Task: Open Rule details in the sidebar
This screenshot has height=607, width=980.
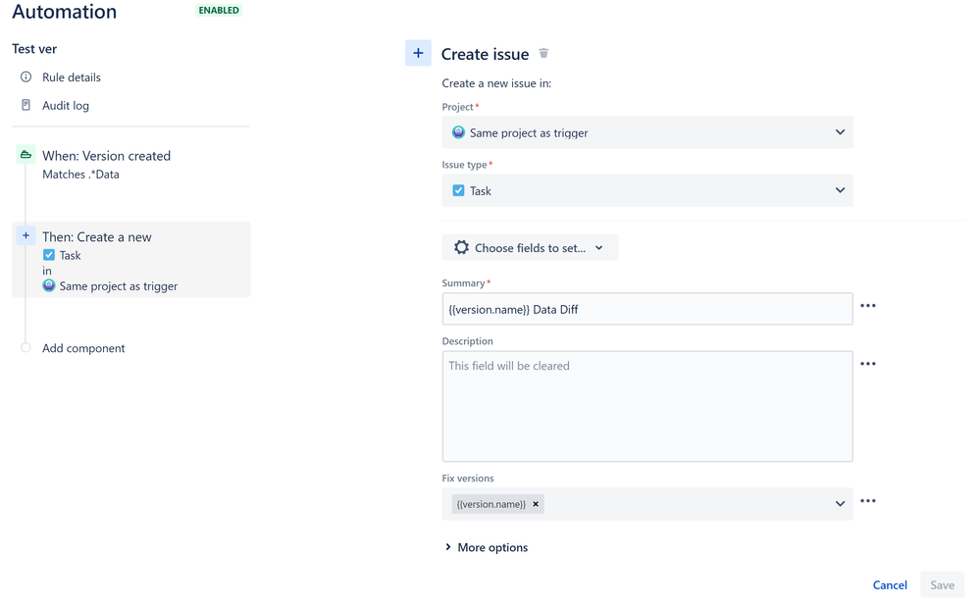Action: (x=72, y=77)
